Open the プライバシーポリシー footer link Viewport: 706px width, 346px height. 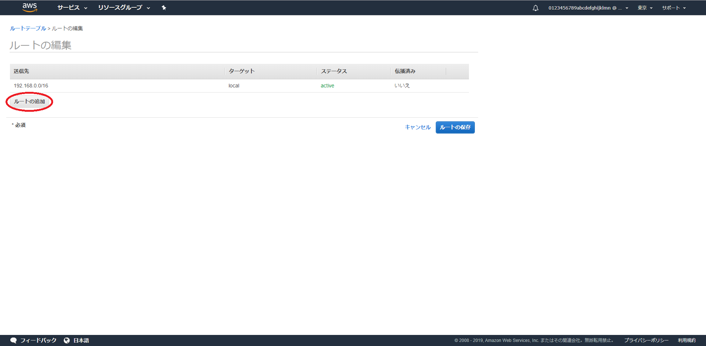point(646,340)
